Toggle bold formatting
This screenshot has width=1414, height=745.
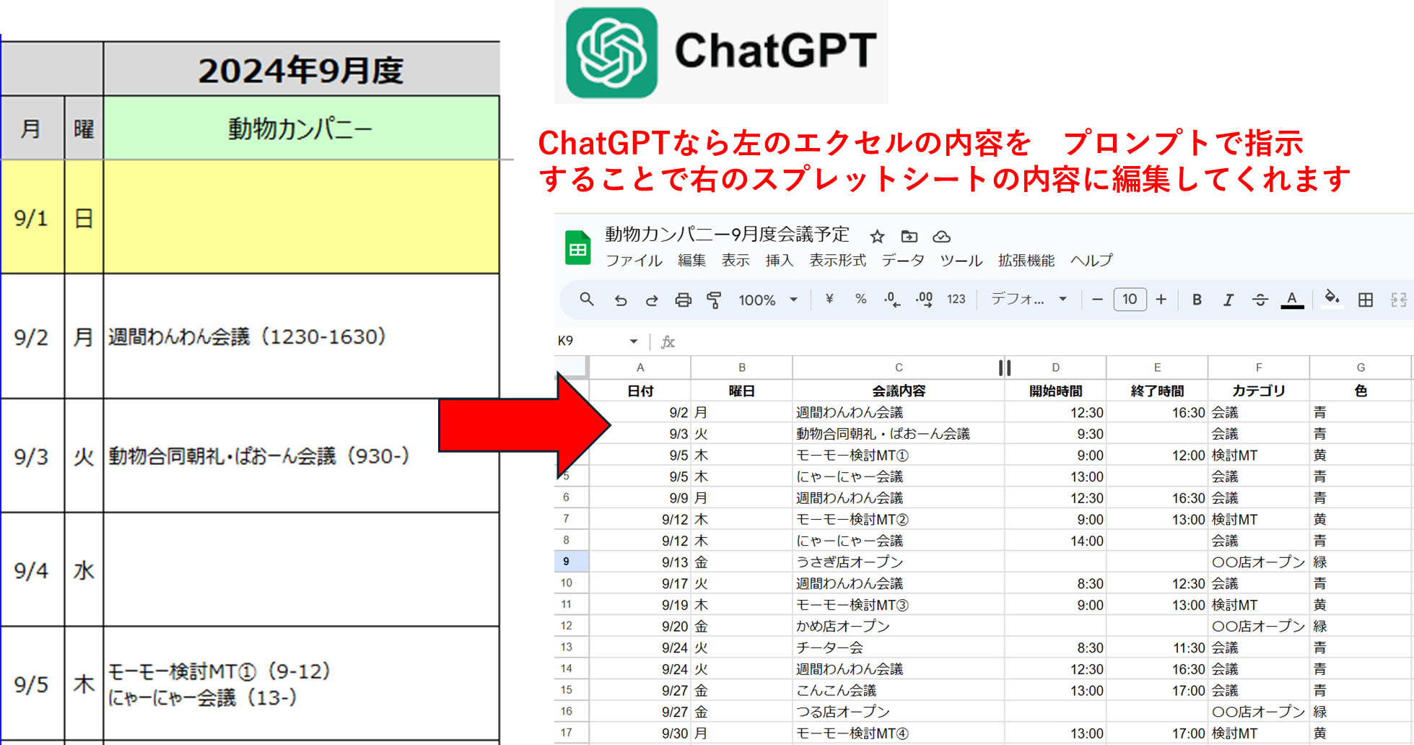pyautogui.click(x=1197, y=300)
